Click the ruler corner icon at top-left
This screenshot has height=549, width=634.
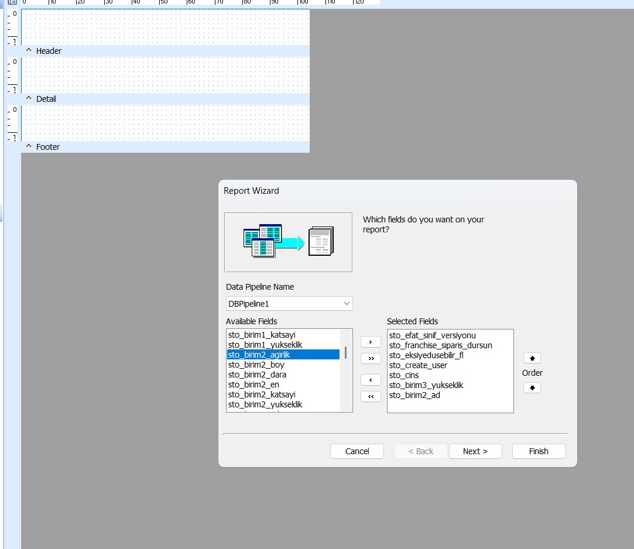[x=12, y=2]
